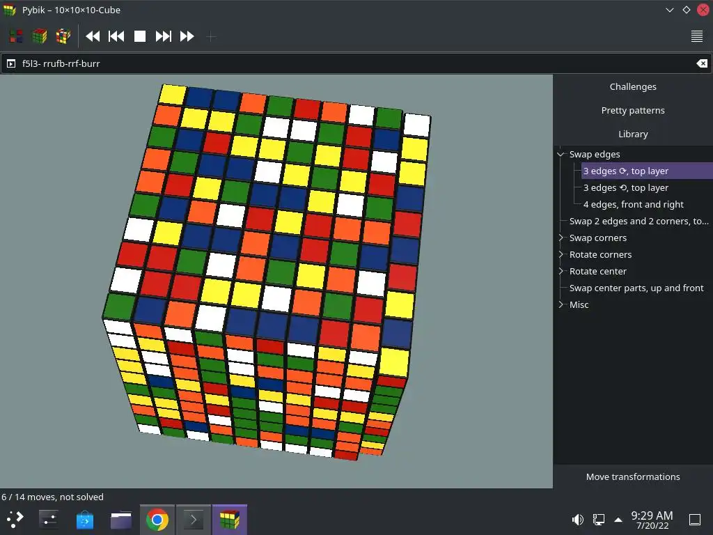Image resolution: width=713 pixels, height=535 pixels.
Task: Open Google Chrome from the taskbar
Action: coord(157,519)
